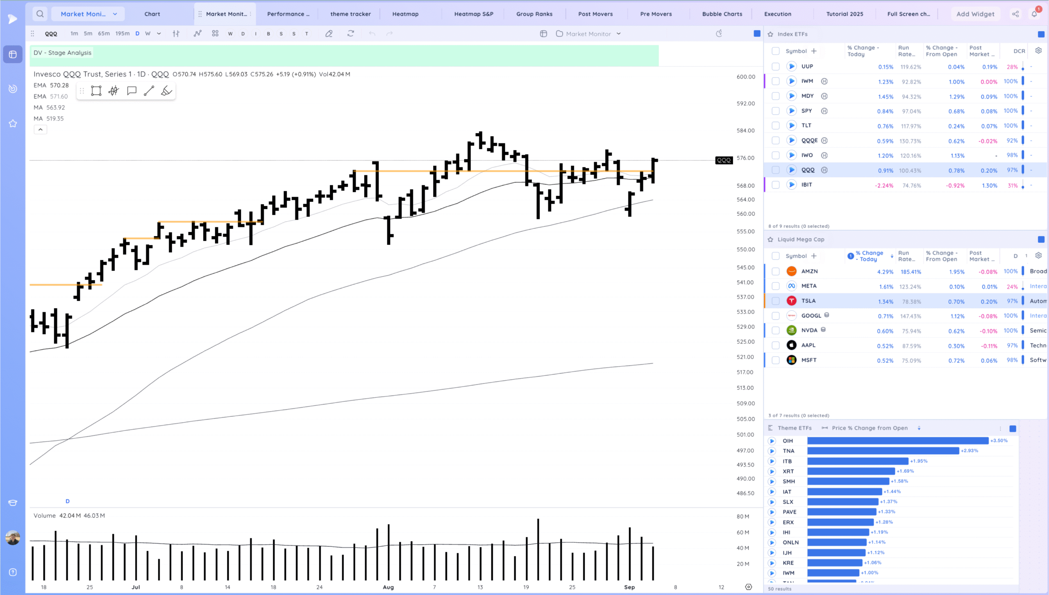Switch to the Group Ranks tab
This screenshot has width=1049, height=595.
point(534,14)
